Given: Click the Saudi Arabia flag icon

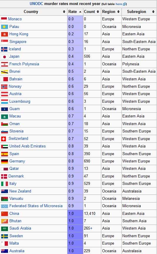Looking at the screenshot, I should click(x=4, y=229).
